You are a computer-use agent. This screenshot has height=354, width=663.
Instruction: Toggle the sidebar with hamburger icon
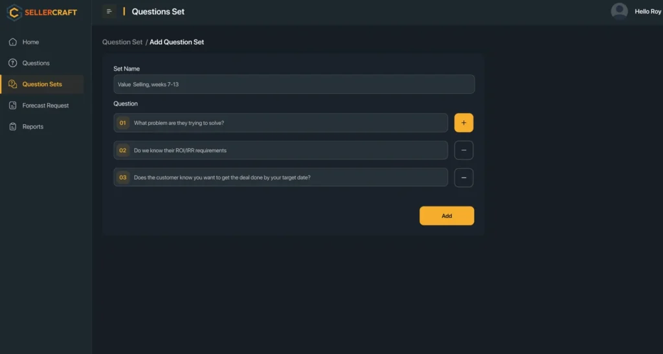tap(109, 11)
